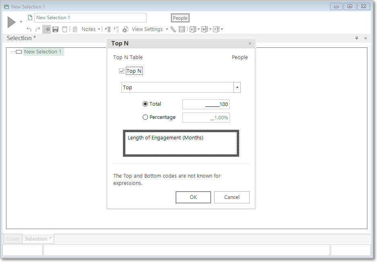377x262 pixels.
Task: Click the database cylinder icon
Action: (65, 29)
